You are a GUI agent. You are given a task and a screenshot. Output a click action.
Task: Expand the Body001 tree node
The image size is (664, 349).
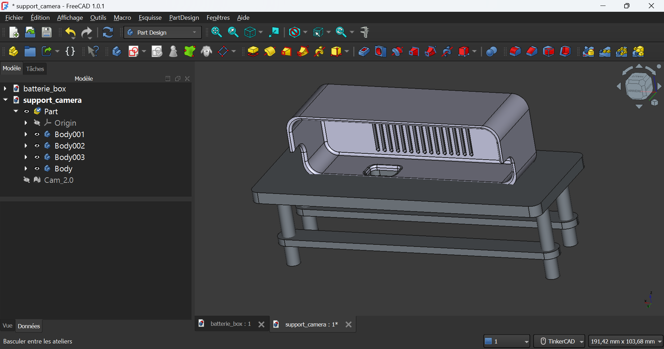[x=26, y=134]
